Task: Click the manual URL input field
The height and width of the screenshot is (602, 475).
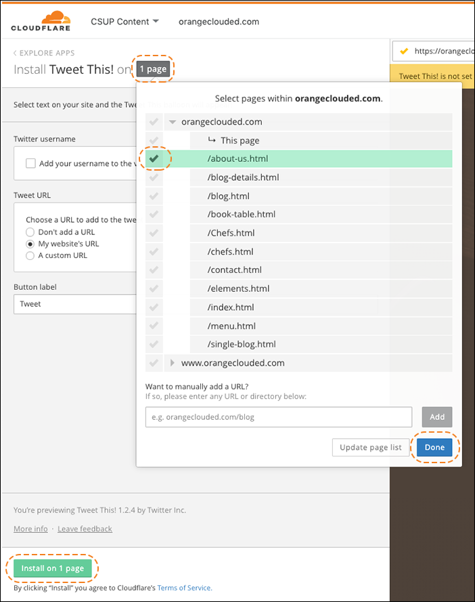Action: coord(278,417)
